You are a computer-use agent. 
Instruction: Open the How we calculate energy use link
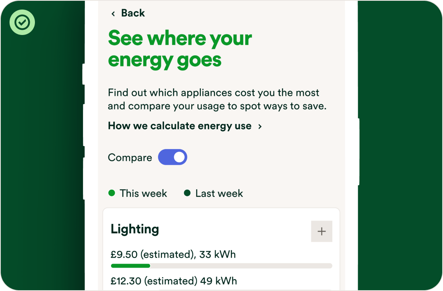179,126
